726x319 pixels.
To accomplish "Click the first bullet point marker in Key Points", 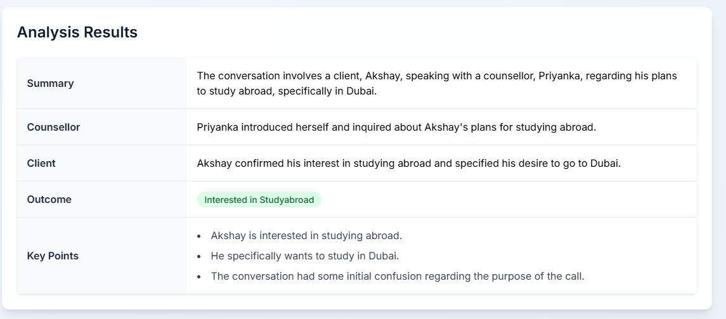I will [199, 236].
